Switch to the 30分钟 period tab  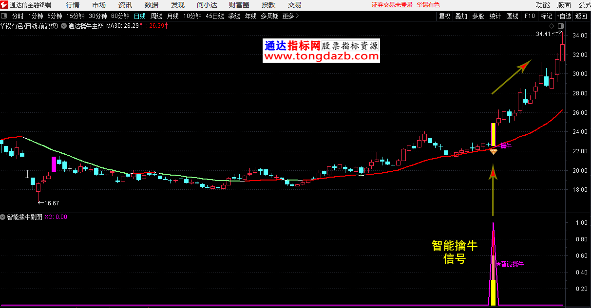click(97, 16)
